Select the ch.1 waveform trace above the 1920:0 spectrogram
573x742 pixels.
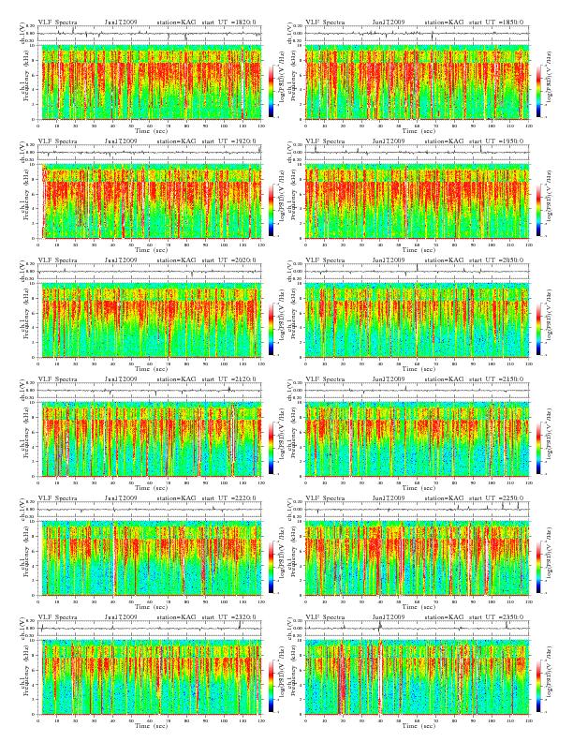[x=150, y=153]
